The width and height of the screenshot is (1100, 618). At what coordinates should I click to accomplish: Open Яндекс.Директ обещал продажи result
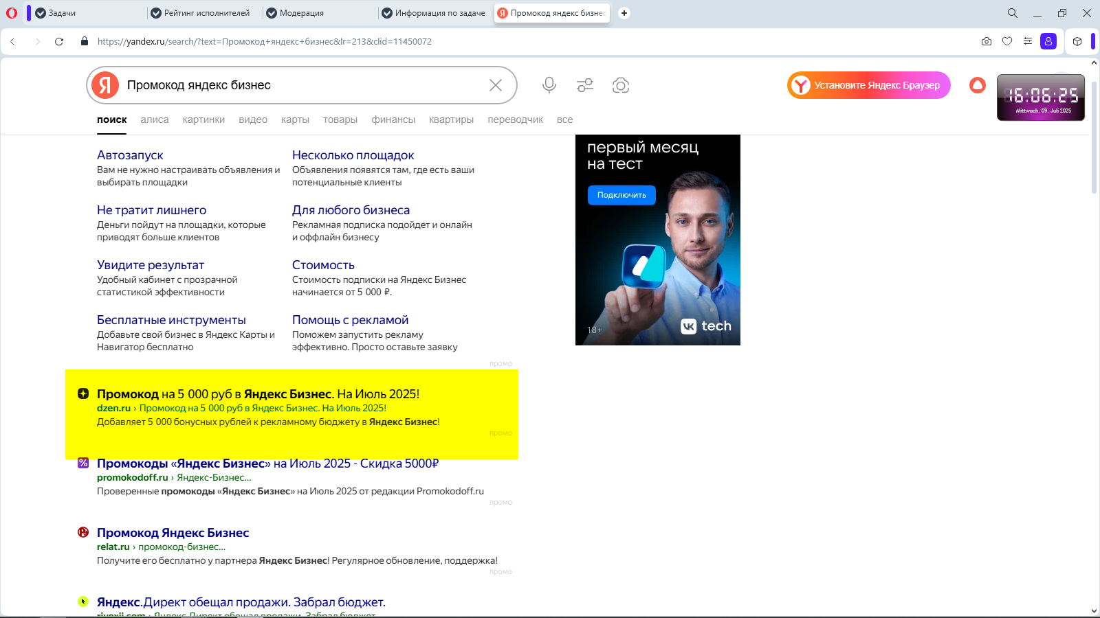pyautogui.click(x=241, y=602)
